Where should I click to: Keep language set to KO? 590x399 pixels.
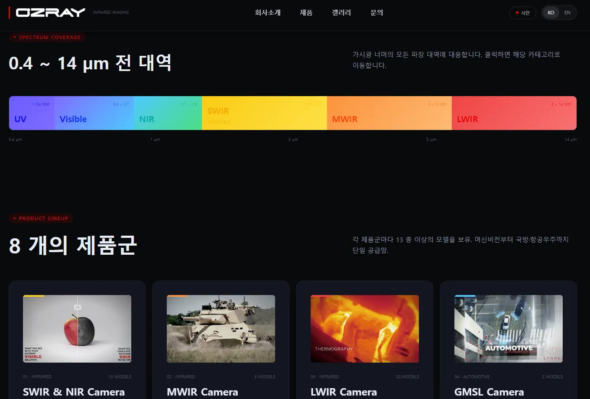551,13
